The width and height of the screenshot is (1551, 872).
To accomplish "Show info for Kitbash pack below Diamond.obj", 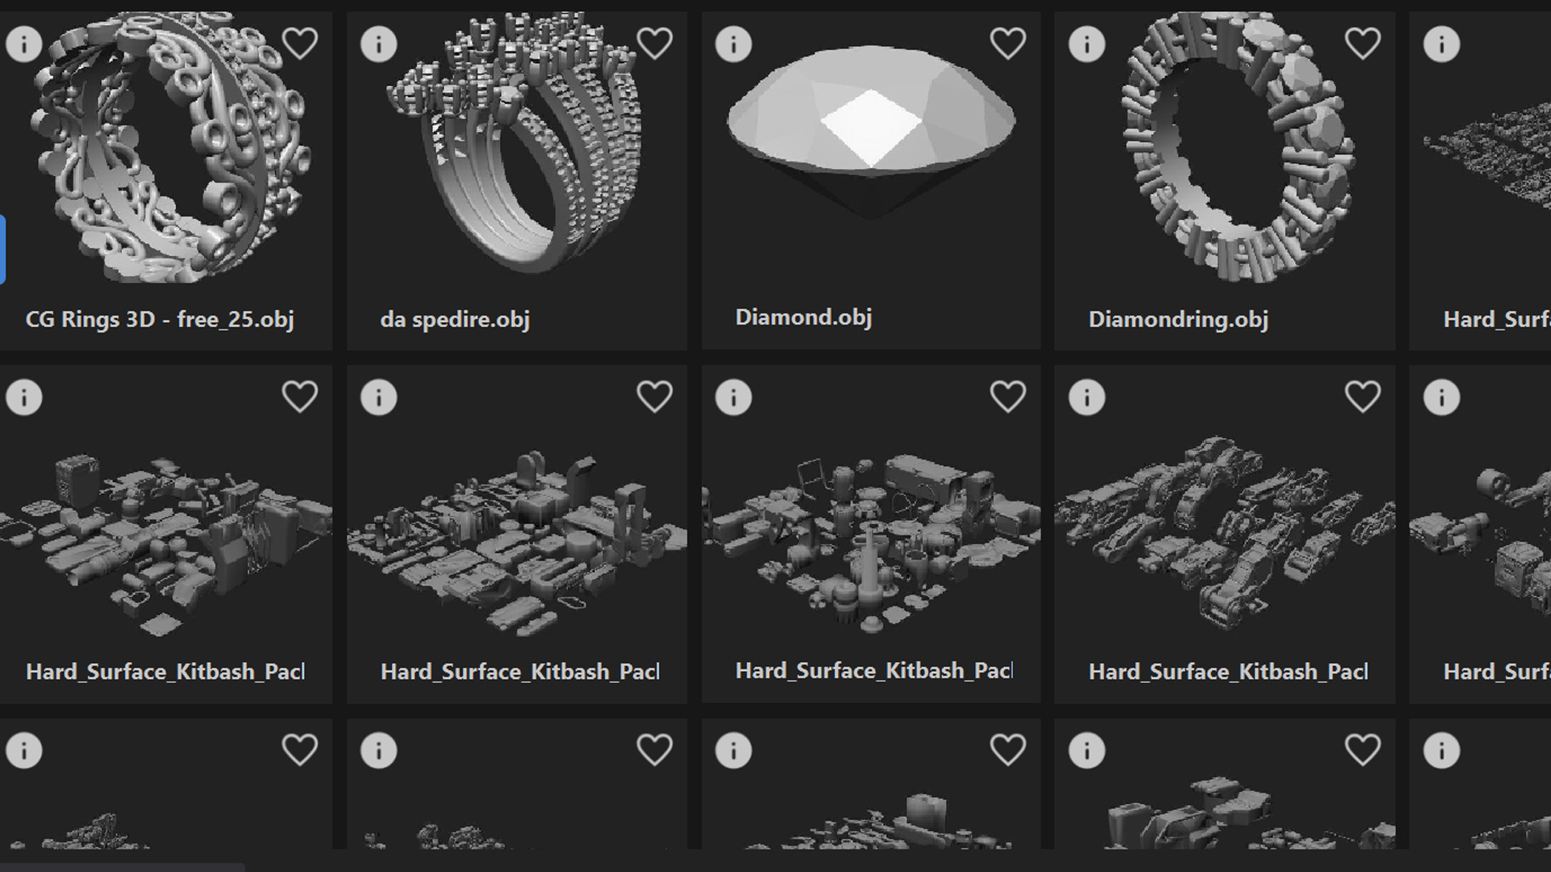I will [733, 397].
